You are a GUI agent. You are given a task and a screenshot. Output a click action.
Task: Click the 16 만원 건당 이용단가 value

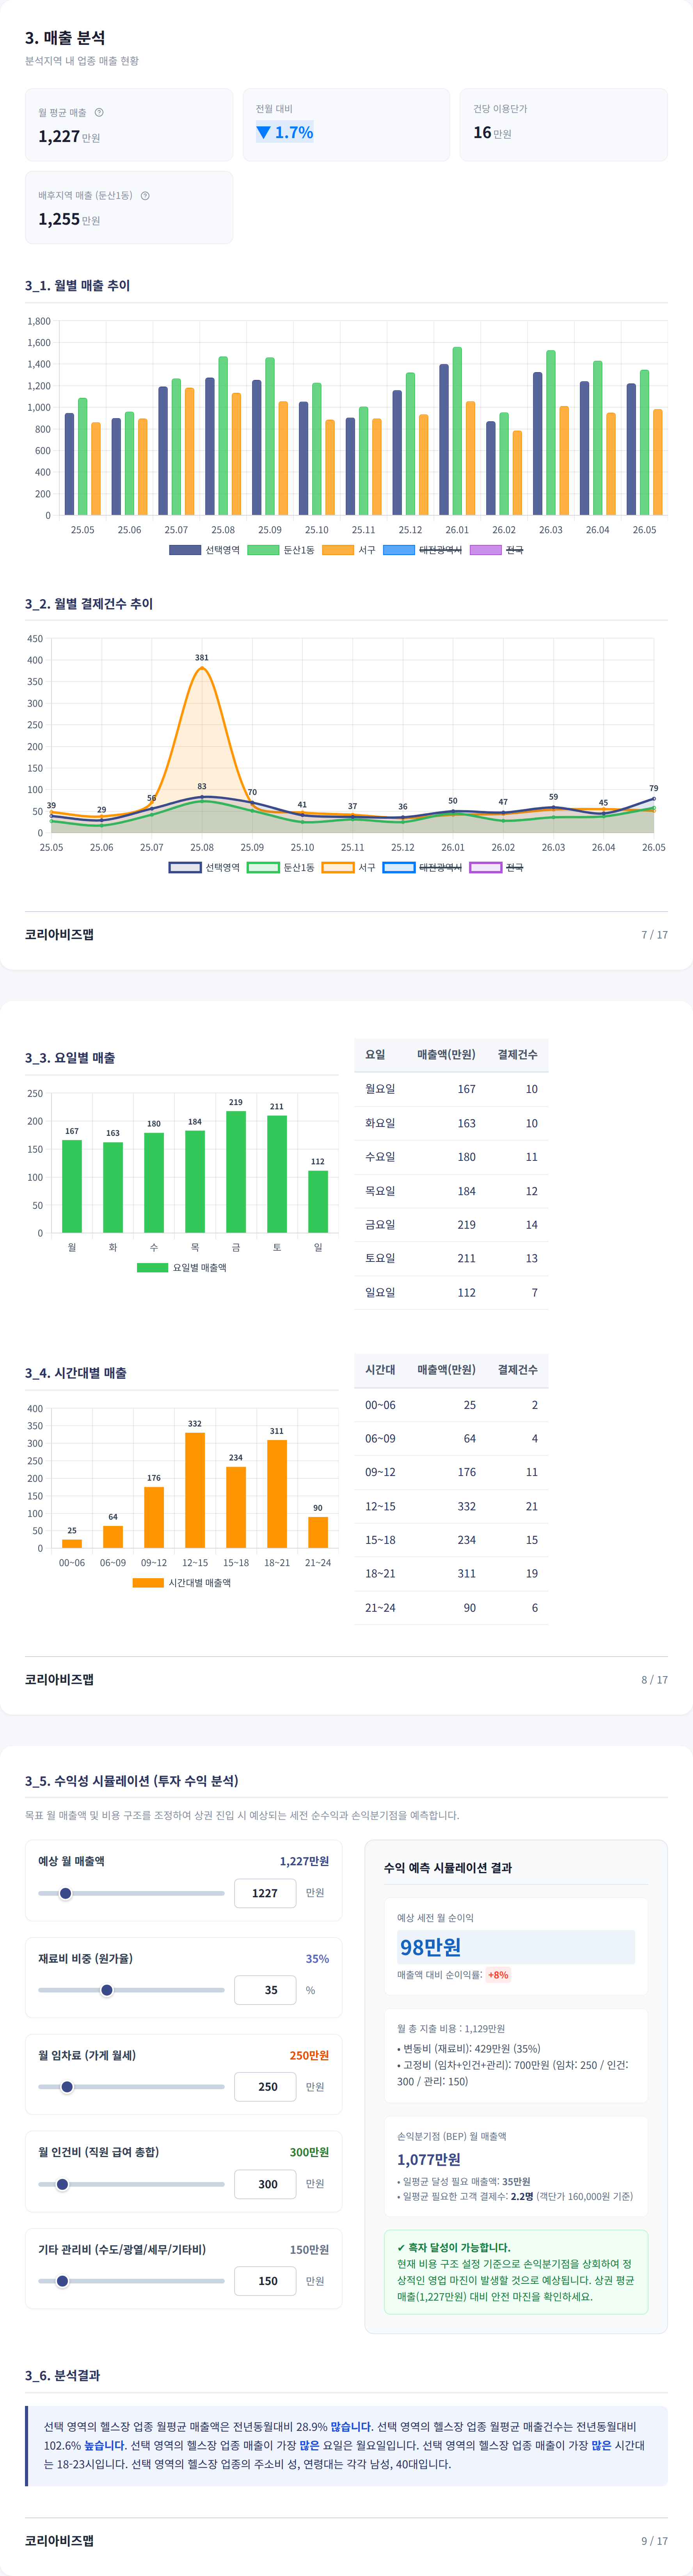492,132
